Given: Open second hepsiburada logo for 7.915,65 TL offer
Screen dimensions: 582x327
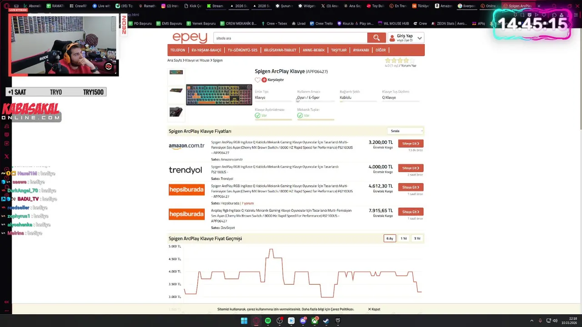Looking at the screenshot, I should click(186, 214).
